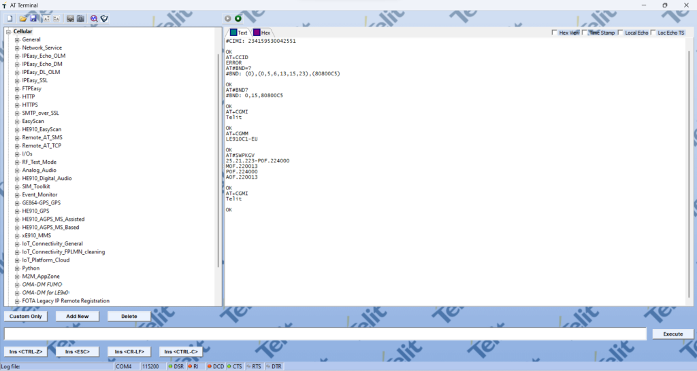Click the camera snapshot toolbar icon
The width and height of the screenshot is (697, 371).
80,18
